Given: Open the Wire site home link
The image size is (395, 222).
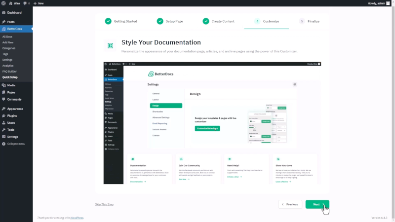Looking at the screenshot, I should [x=14, y=3].
